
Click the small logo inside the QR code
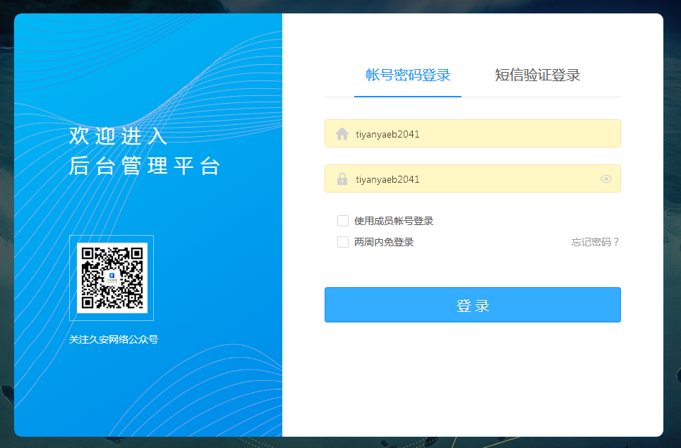pyautogui.click(x=112, y=277)
